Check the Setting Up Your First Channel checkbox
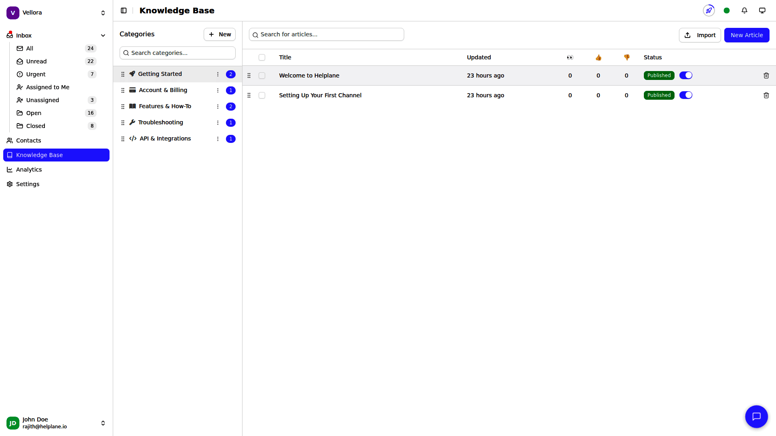The height and width of the screenshot is (436, 776). coord(262,95)
